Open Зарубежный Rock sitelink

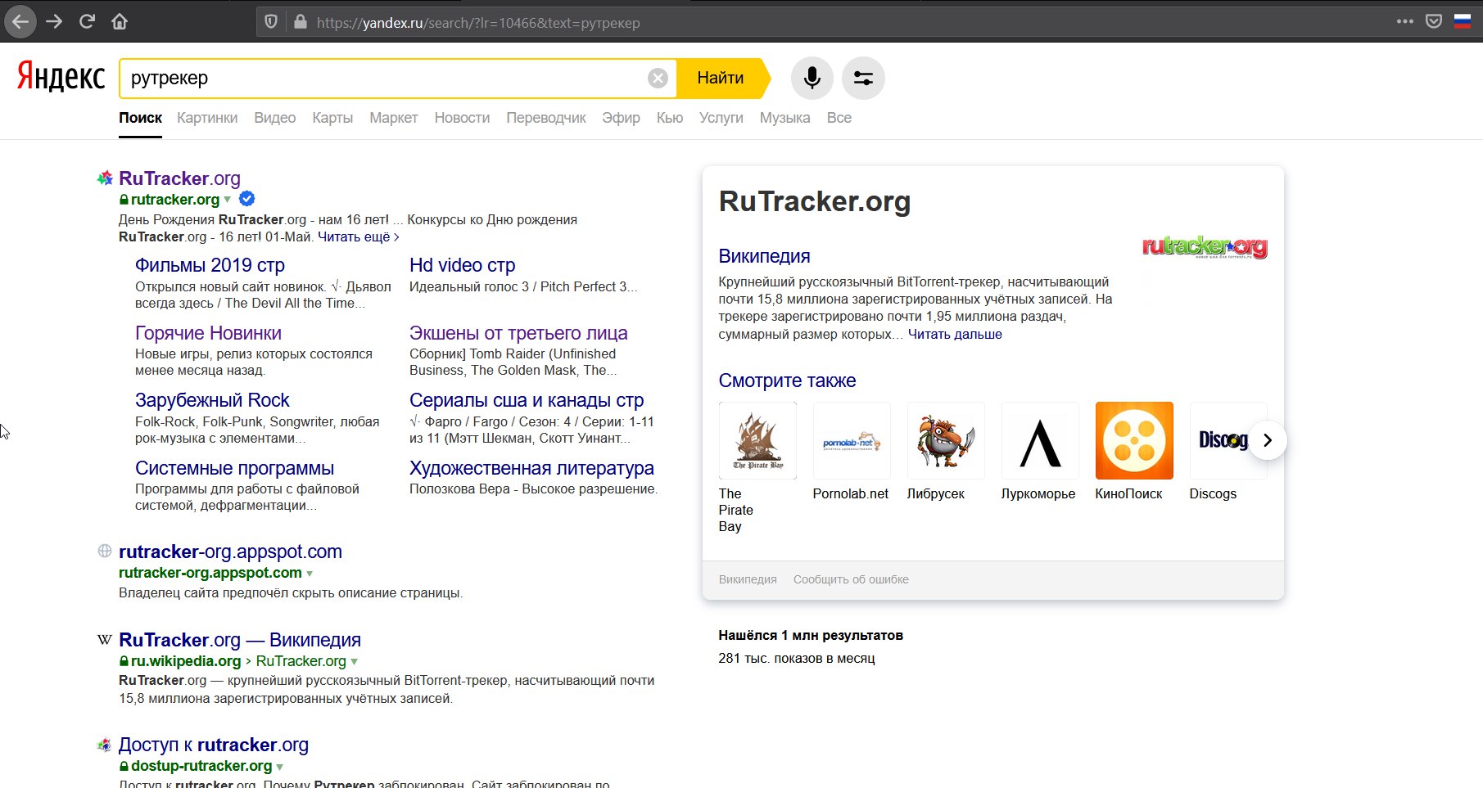click(x=212, y=400)
